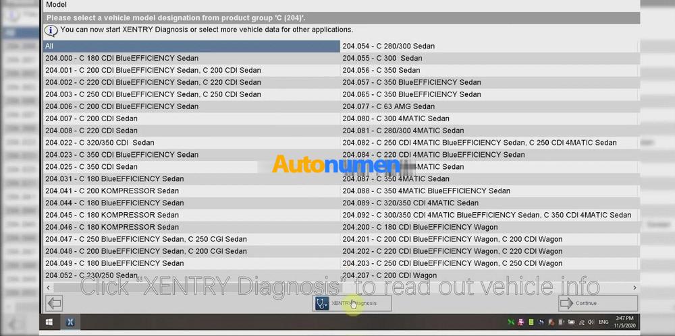The height and width of the screenshot is (336, 675).
Task: Select 204.046 - C 180 KOMPRESSOR Sedan
Action: coord(192,227)
